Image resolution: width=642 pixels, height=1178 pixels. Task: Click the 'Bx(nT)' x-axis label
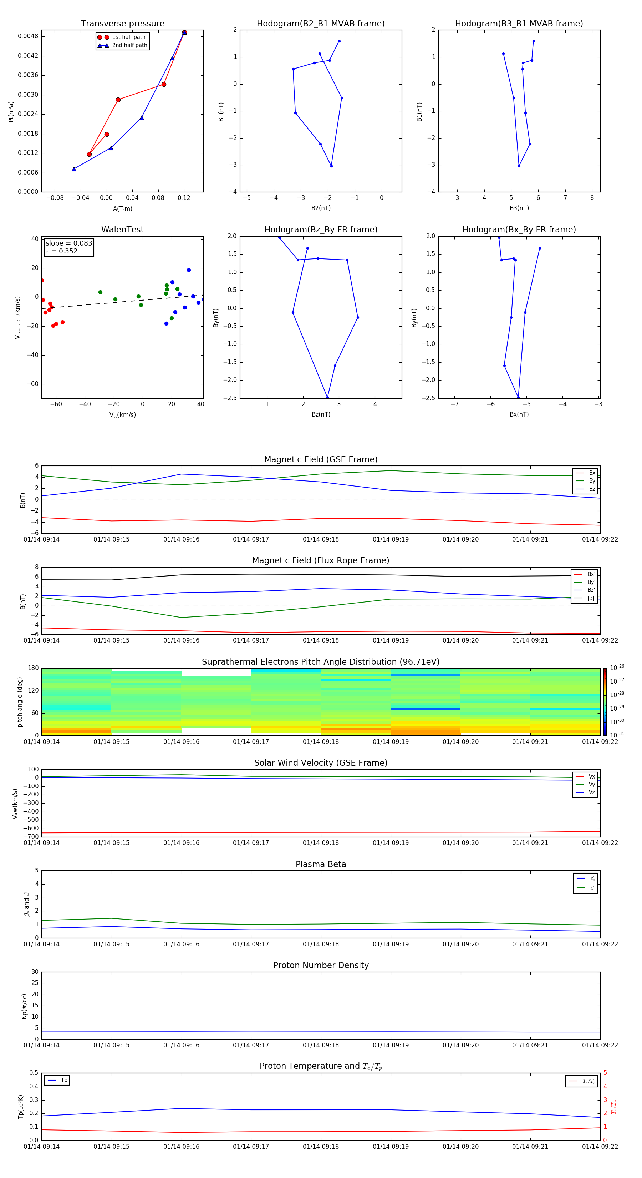[x=519, y=414]
